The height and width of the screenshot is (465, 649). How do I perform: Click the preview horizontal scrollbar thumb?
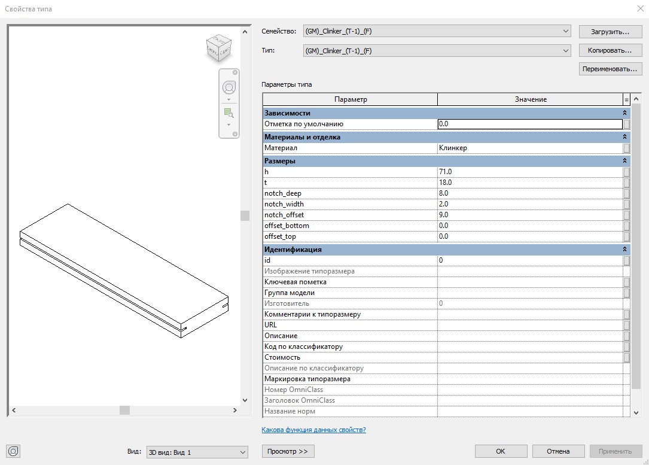[x=124, y=411]
